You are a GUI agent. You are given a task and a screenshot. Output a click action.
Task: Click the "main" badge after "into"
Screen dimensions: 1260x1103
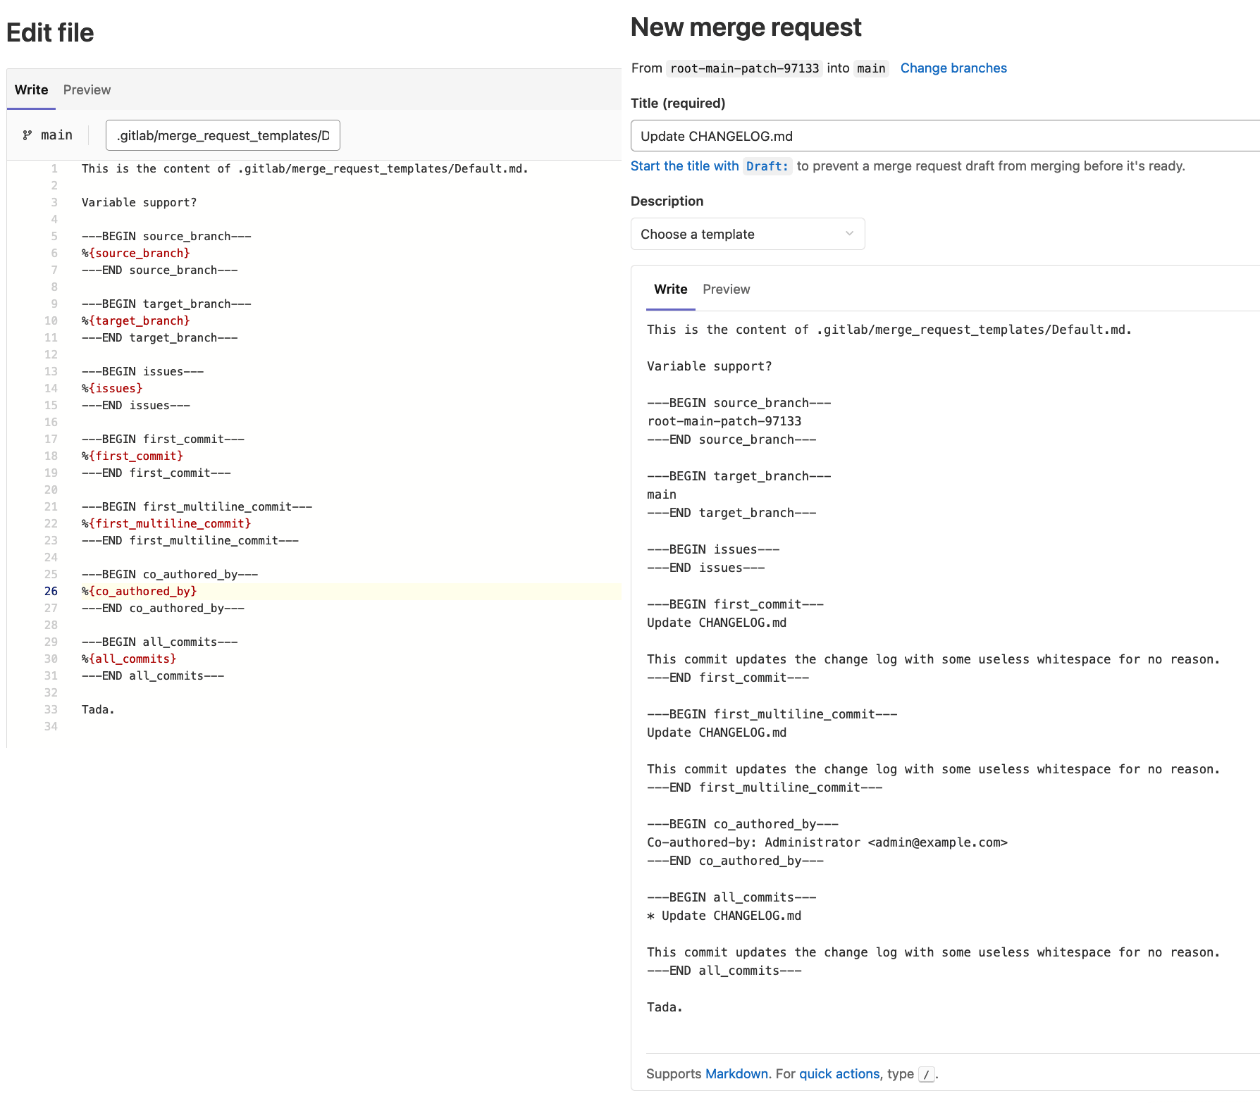[x=871, y=68]
